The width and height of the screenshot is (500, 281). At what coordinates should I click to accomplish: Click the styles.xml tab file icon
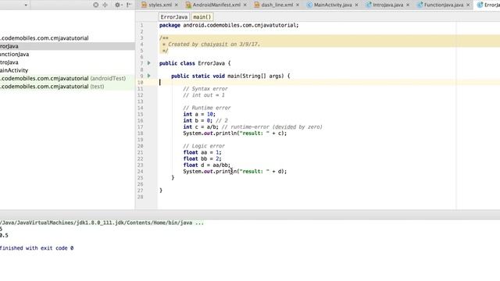tap(144, 5)
